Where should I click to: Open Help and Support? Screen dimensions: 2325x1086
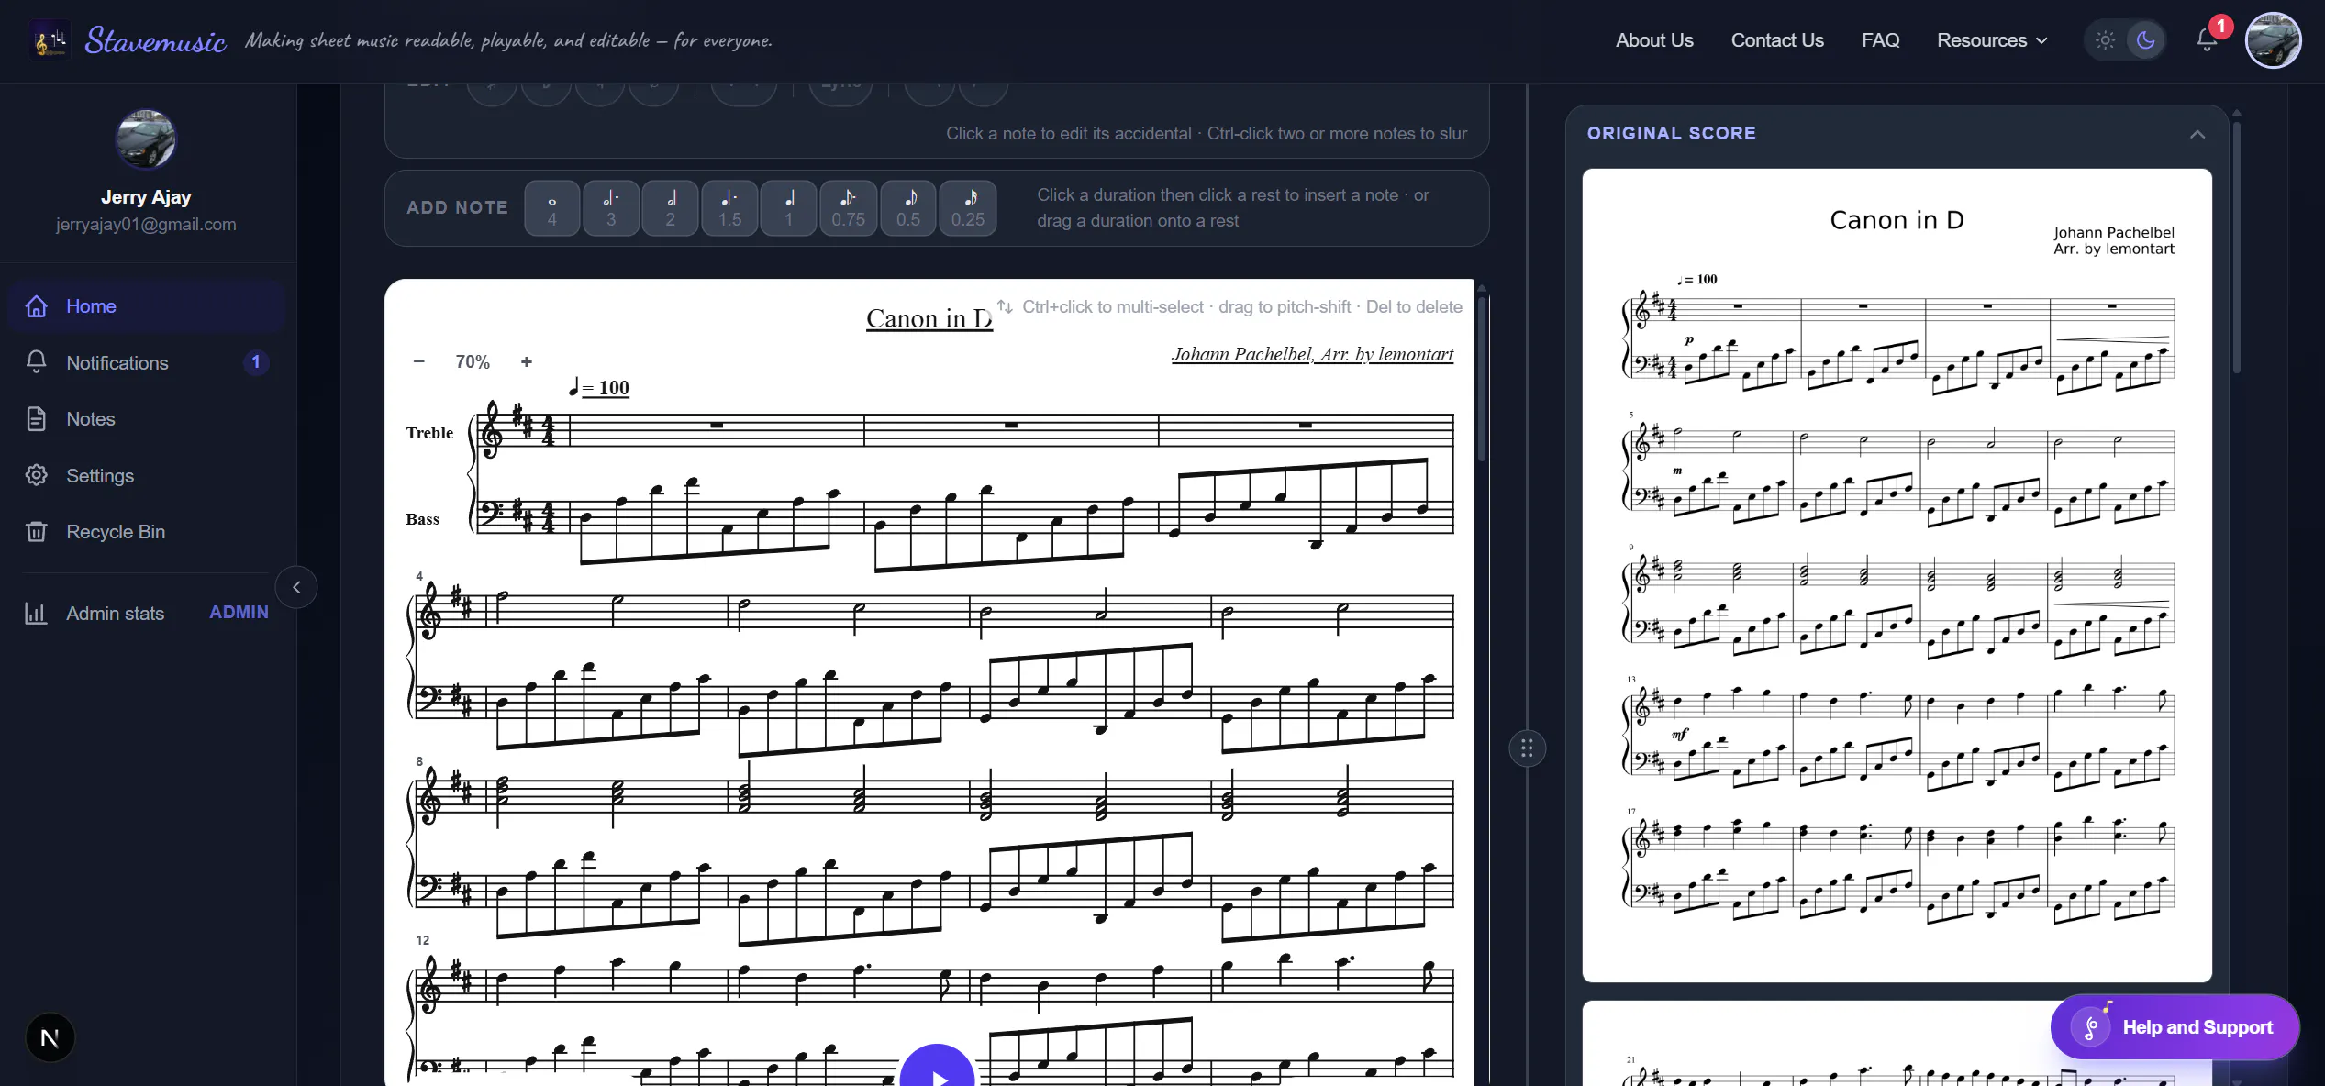coord(2175,1026)
